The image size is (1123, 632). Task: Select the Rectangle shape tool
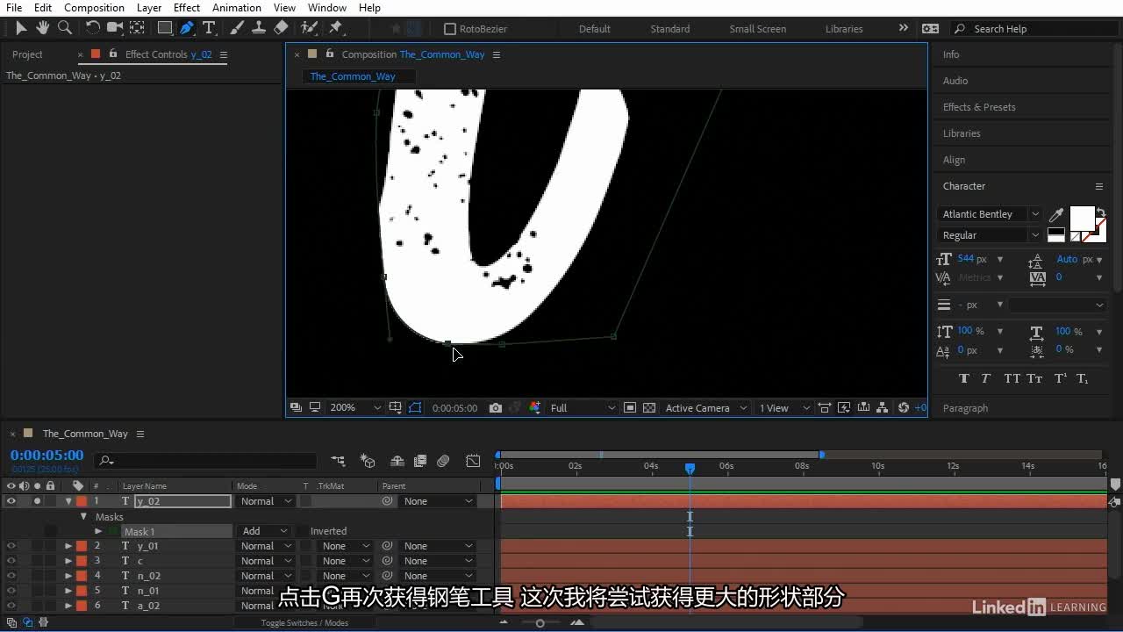164,28
